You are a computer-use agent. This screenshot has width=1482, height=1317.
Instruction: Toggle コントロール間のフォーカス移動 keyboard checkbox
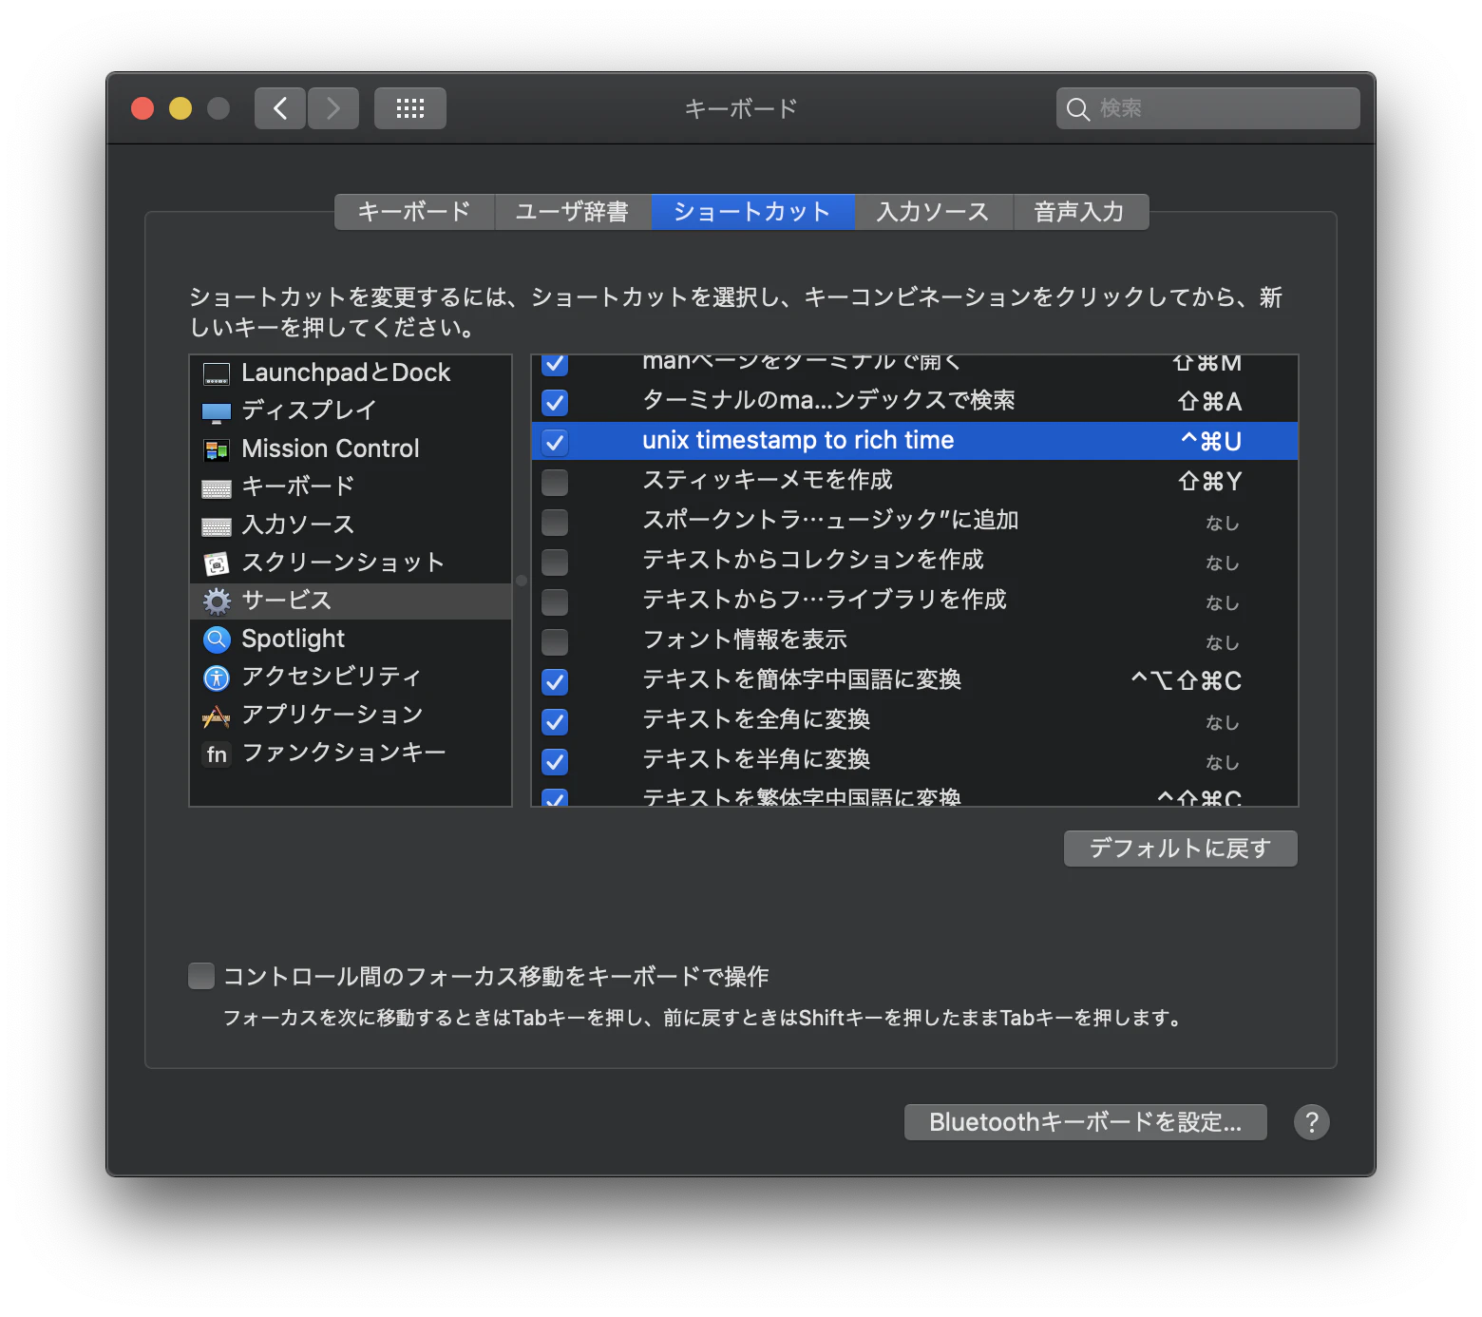point(201,976)
